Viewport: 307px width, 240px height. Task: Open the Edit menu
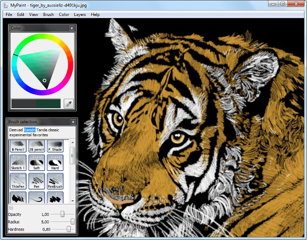click(x=21, y=15)
